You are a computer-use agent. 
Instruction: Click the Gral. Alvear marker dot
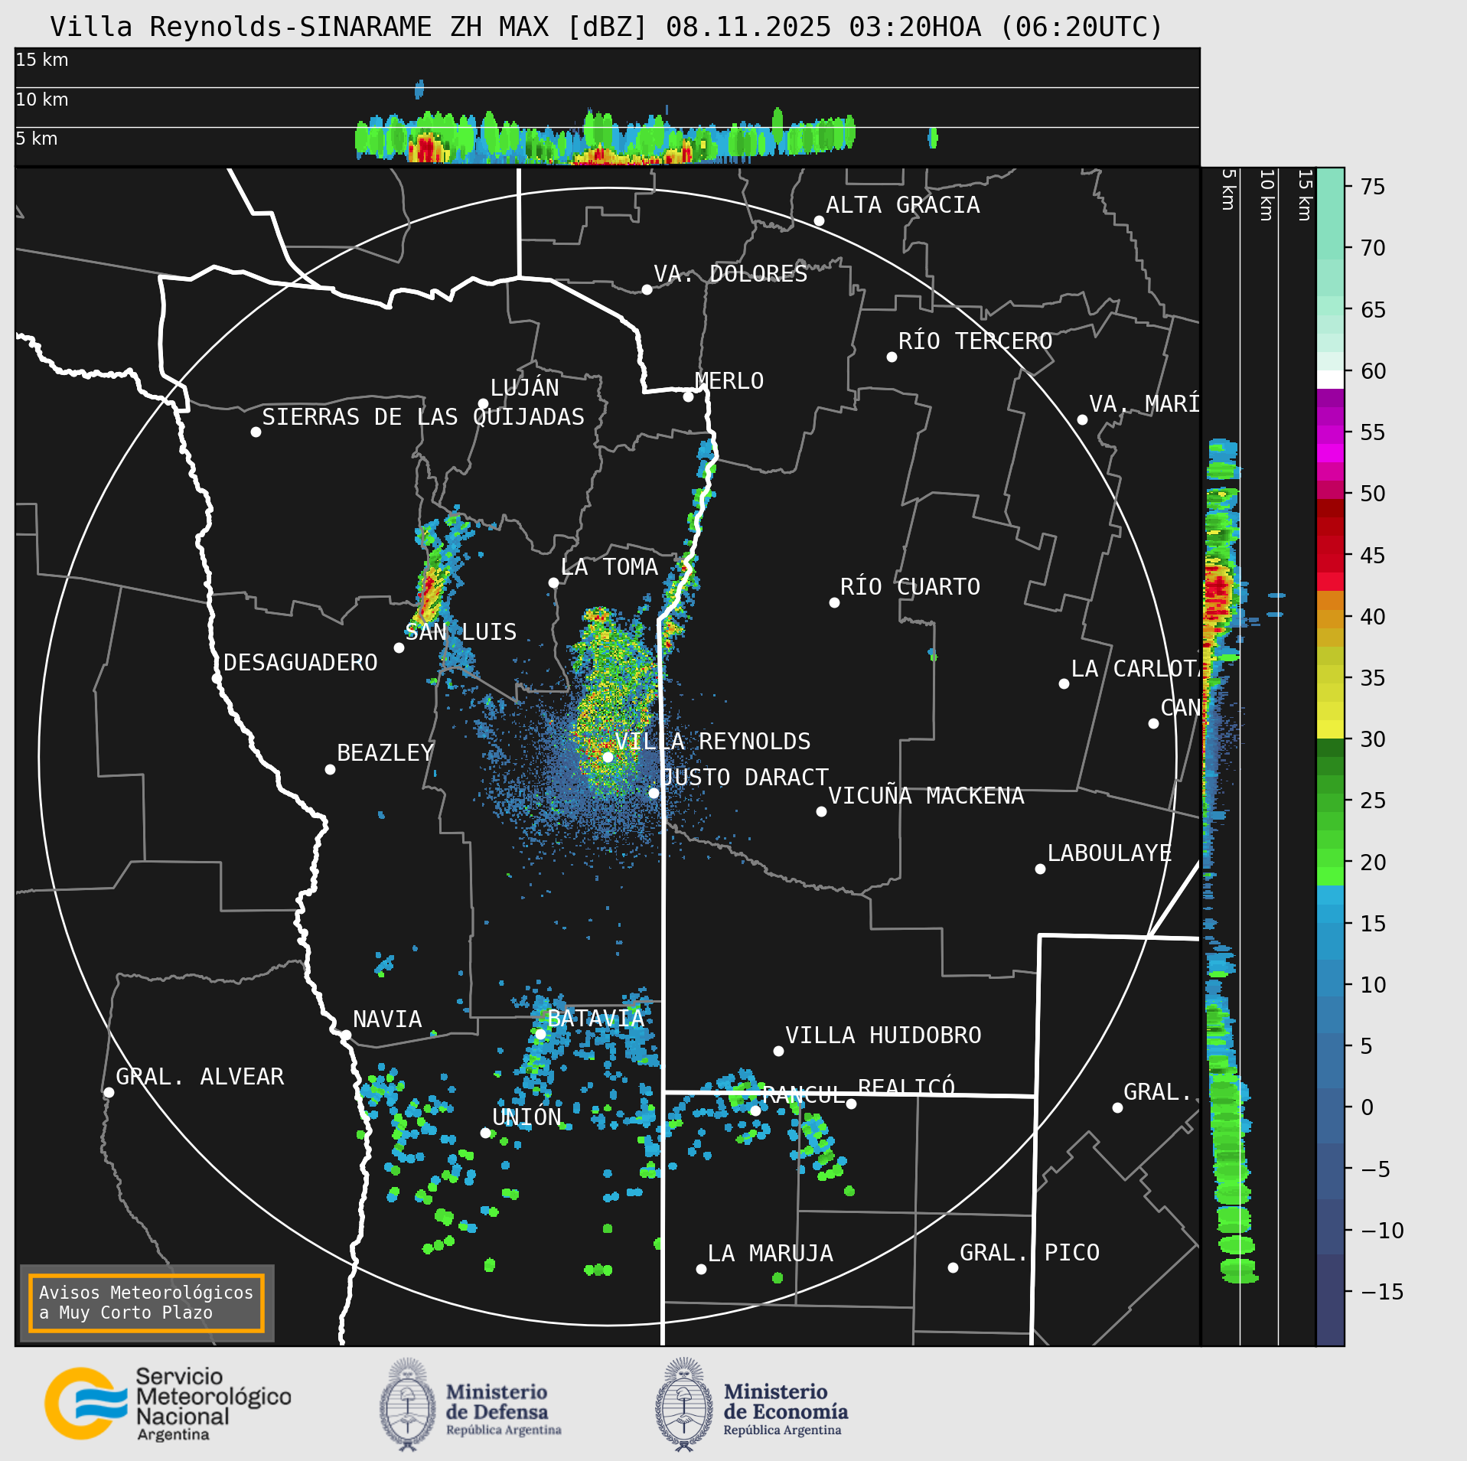click(109, 1092)
